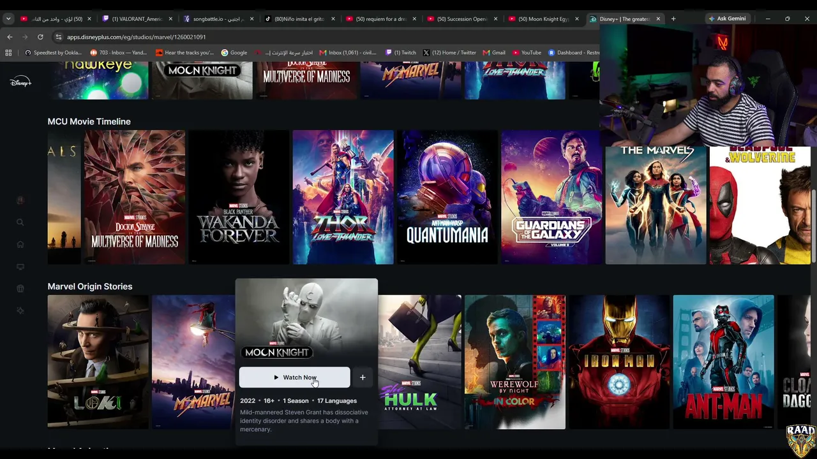The width and height of the screenshot is (817, 459).
Task: Open the Google bookmark
Action: pyautogui.click(x=234, y=53)
